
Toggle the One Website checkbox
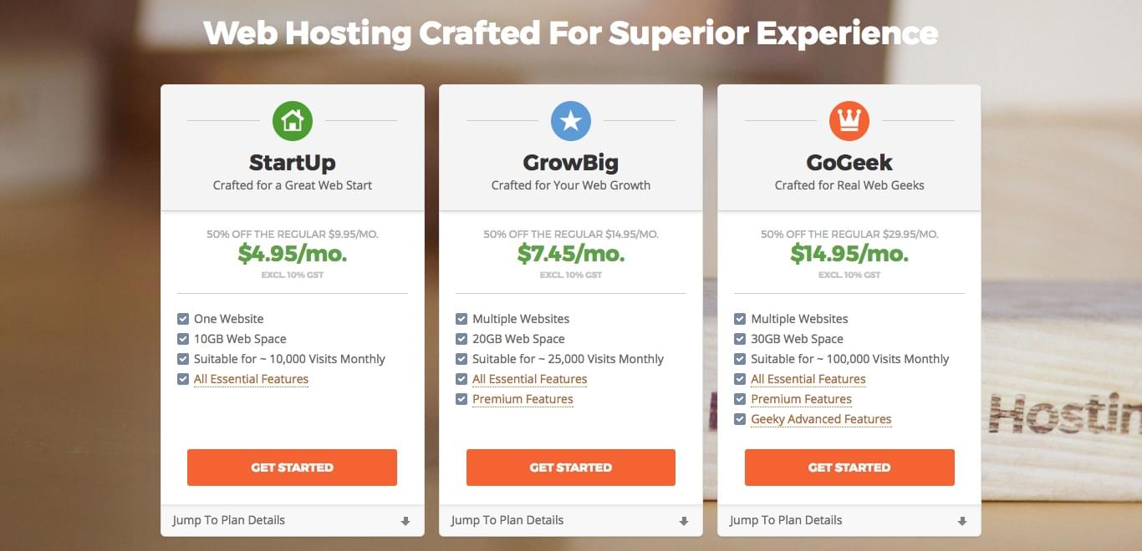click(183, 319)
